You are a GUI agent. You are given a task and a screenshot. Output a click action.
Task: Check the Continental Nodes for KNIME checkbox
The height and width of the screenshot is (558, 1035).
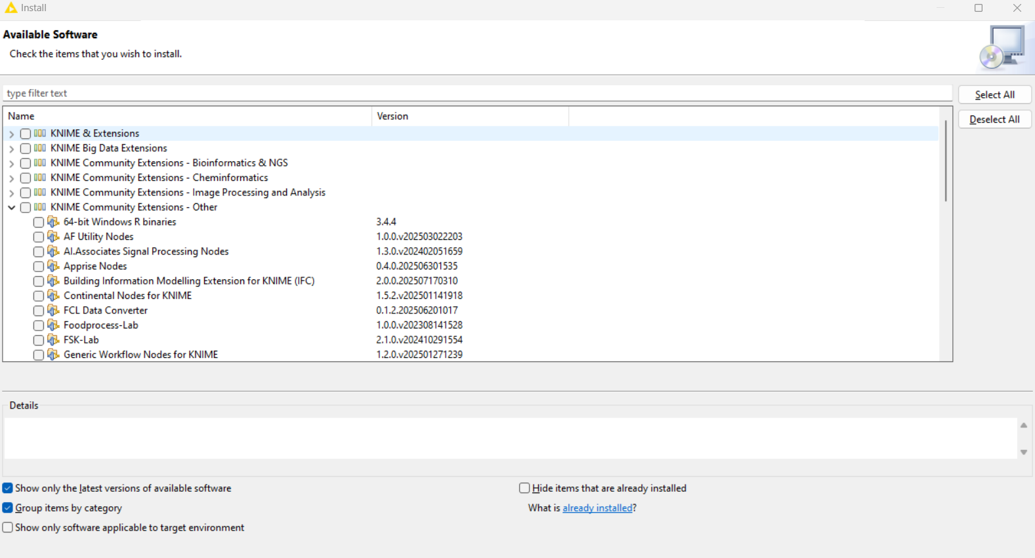coord(39,296)
